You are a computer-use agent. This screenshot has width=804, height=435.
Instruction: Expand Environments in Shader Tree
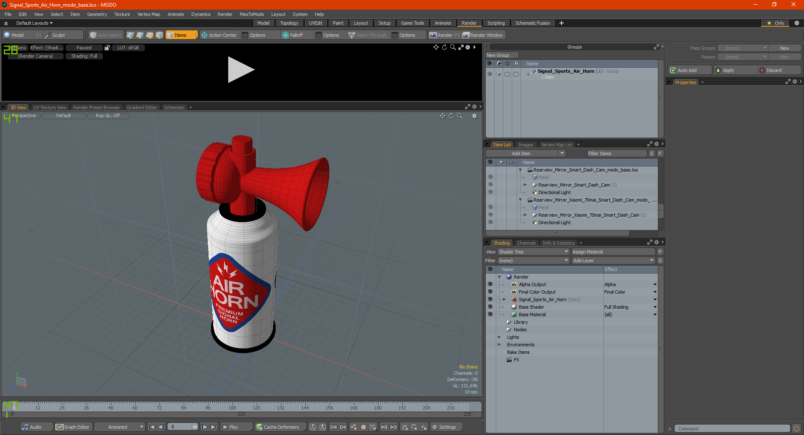tap(499, 345)
